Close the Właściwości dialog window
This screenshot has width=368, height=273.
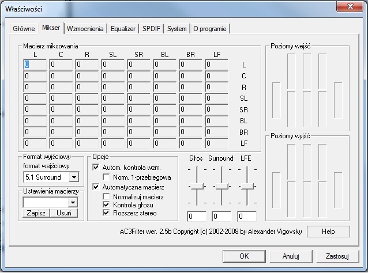click(x=350, y=6)
